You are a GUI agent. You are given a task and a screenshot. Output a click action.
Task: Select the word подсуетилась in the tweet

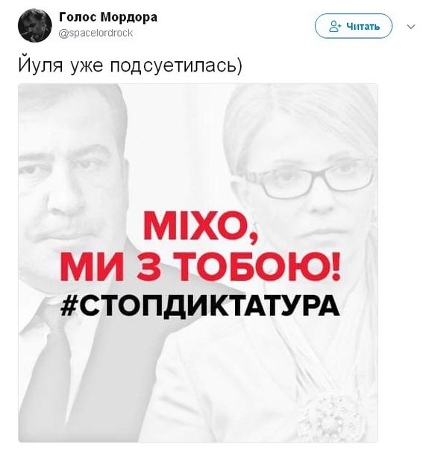pos(173,66)
